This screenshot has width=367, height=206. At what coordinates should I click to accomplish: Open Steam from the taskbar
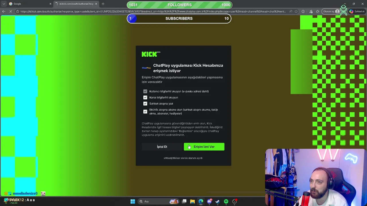pyautogui.click(x=218, y=201)
